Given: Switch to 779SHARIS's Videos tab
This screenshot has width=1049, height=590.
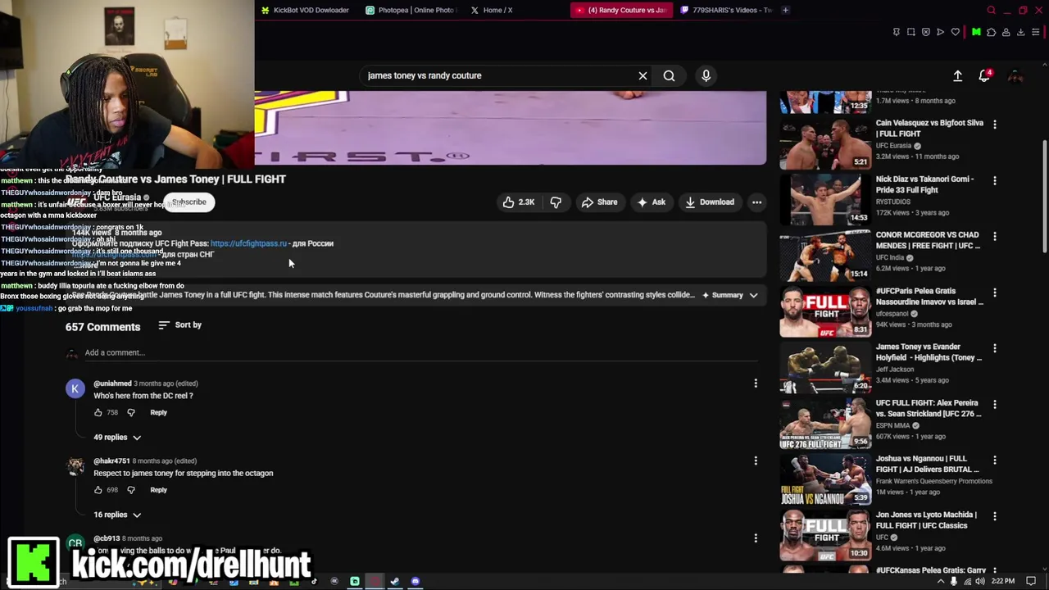Looking at the screenshot, I should pos(726,10).
